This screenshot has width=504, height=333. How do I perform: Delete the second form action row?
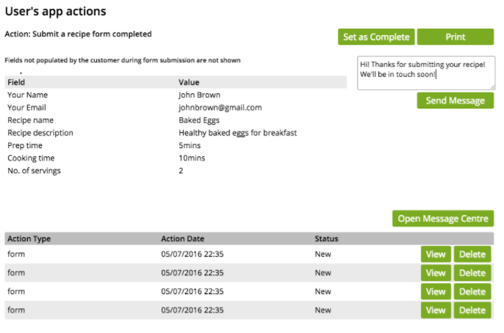(472, 273)
